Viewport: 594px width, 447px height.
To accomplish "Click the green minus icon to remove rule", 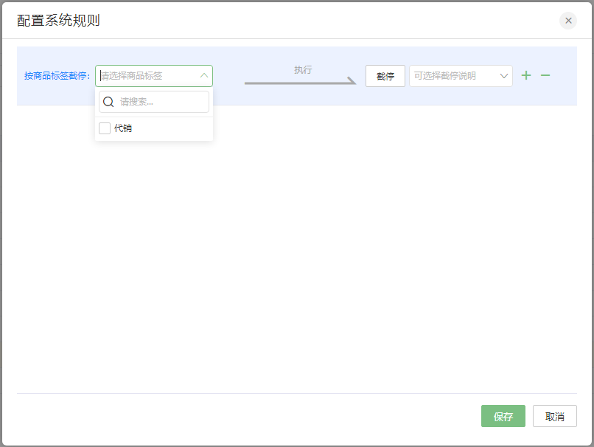I will (545, 75).
